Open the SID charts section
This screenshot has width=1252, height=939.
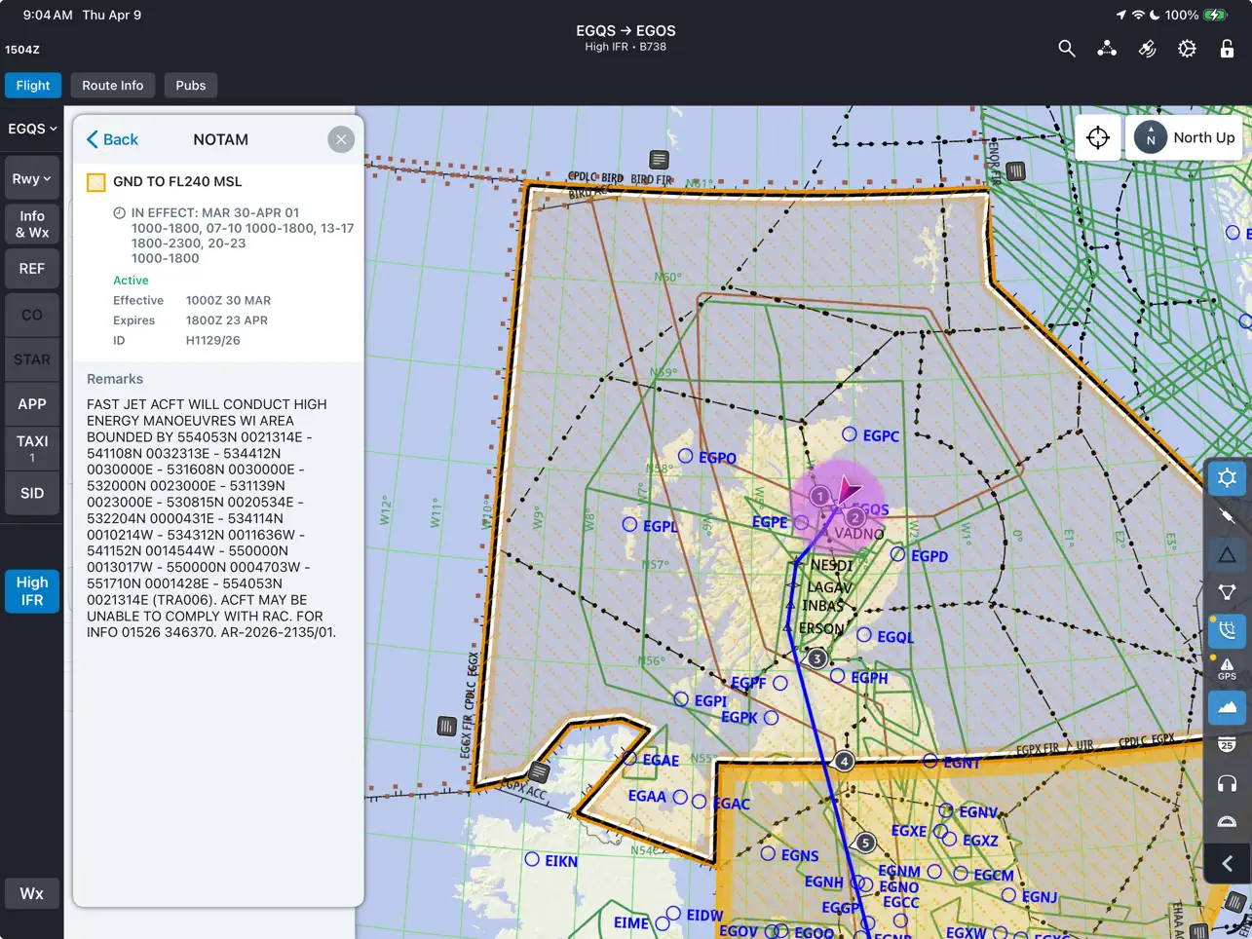coord(32,493)
